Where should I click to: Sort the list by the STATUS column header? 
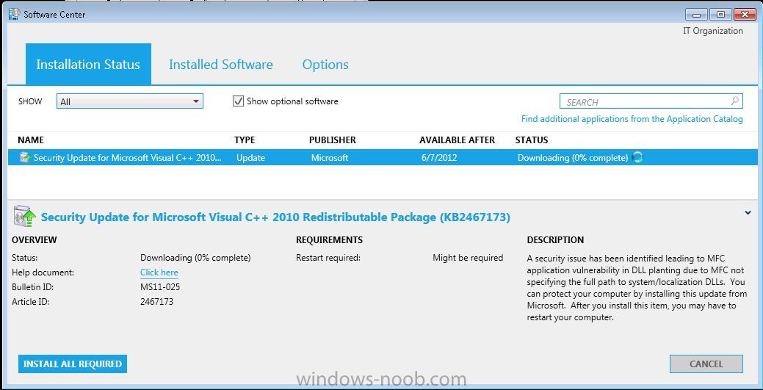coord(532,140)
